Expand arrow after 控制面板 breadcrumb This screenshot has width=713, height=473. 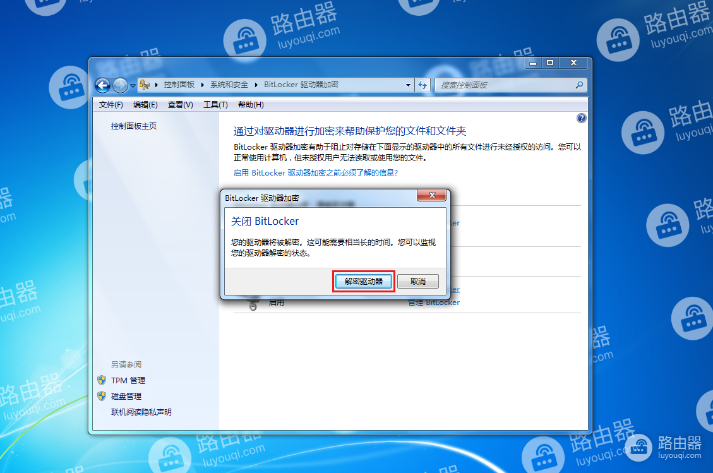coord(202,85)
